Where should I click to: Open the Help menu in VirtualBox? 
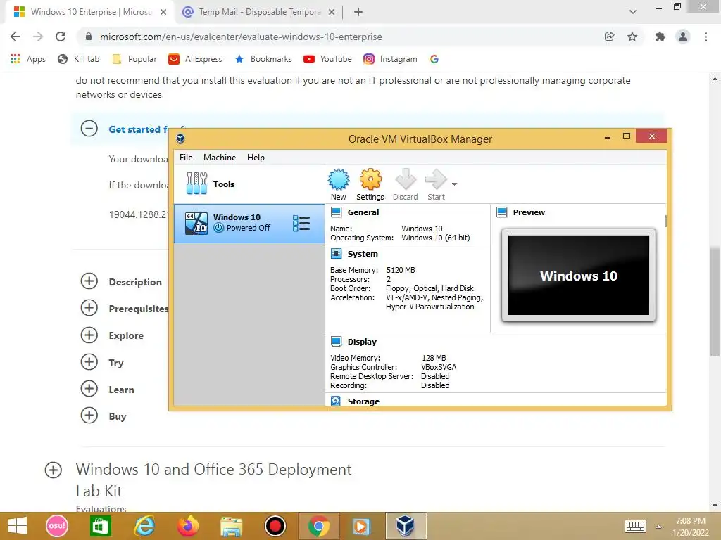point(256,157)
